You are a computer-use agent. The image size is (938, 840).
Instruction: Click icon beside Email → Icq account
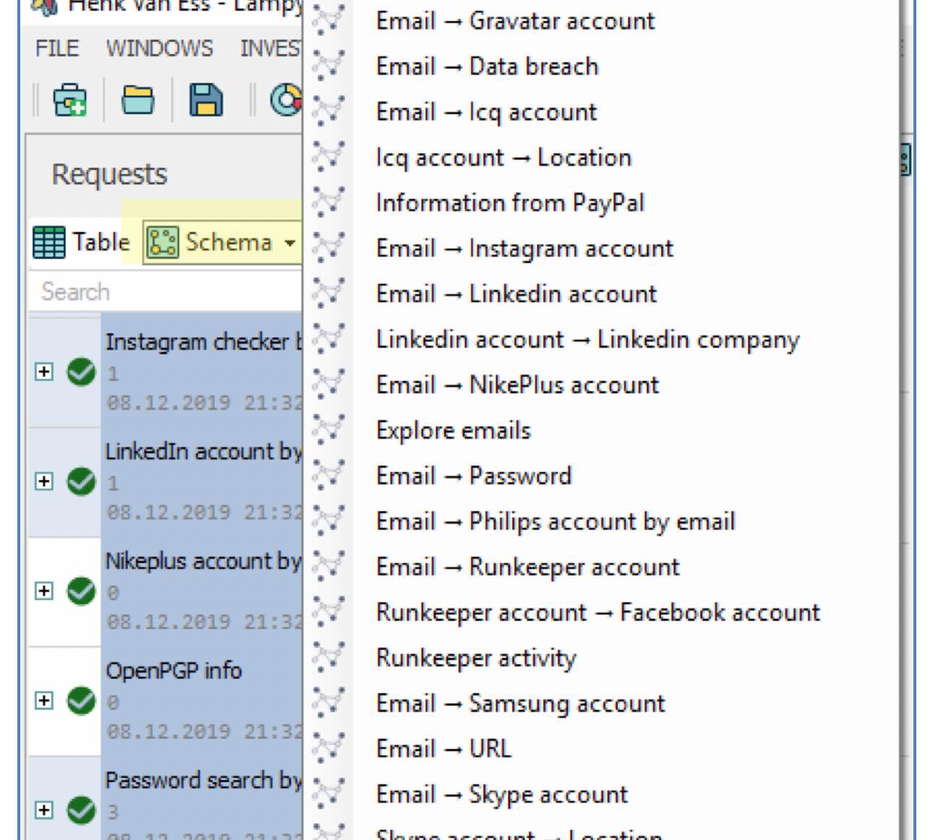[x=329, y=111]
